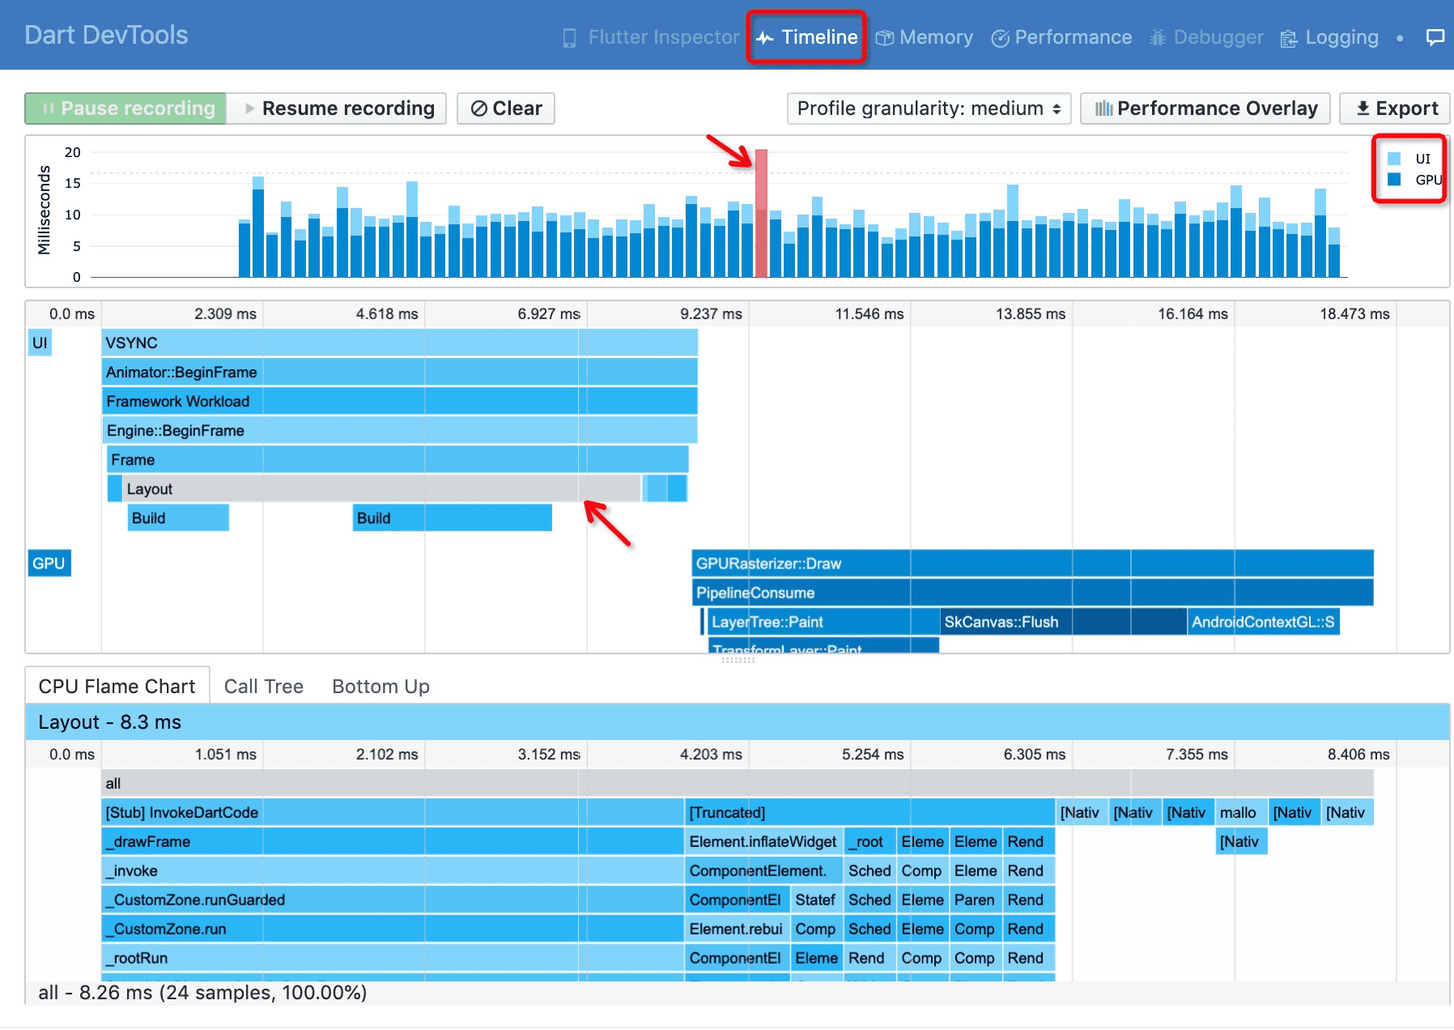This screenshot has width=1454, height=1030.
Task: Open the Performance tab
Action: click(x=1061, y=37)
